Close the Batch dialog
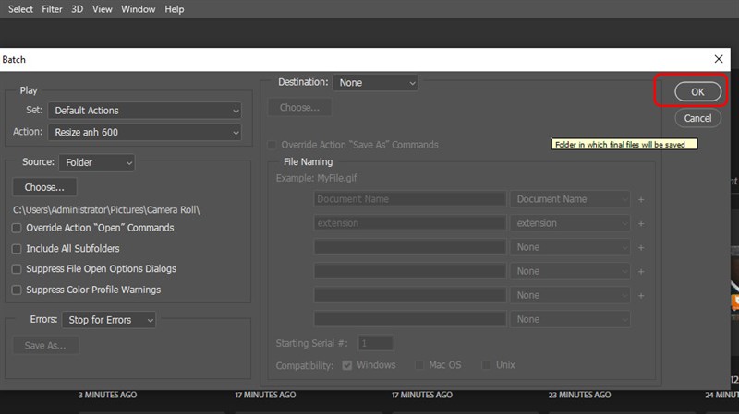739x414 pixels. tap(719, 59)
